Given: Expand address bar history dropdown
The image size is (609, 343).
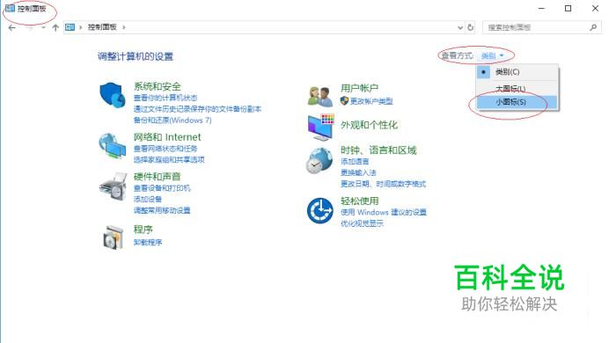Looking at the screenshot, I should 460,27.
